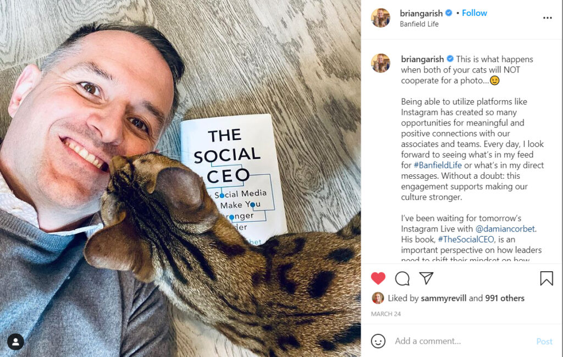Save the post with the bookmark icon
Viewport: 563px width, 357px height.
pos(547,278)
